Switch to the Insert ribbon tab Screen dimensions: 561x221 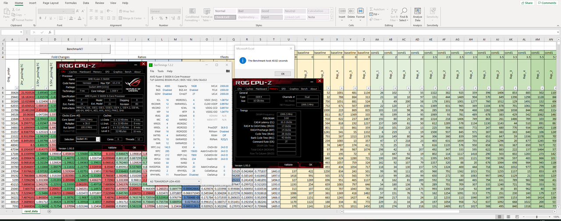click(32, 3)
